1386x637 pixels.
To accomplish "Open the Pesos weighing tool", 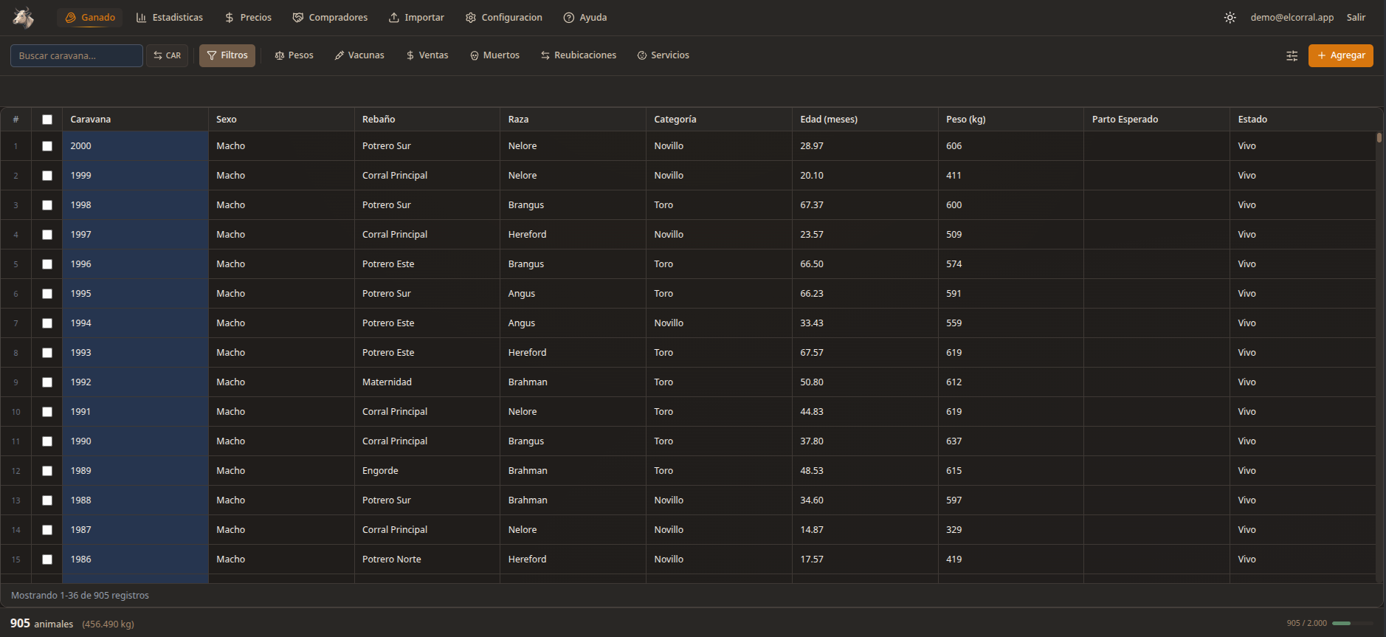I will click(x=294, y=55).
